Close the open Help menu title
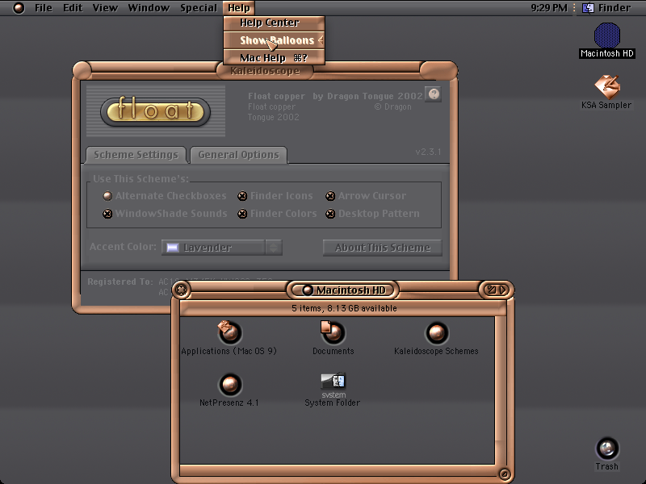646x484 pixels. pos(239,8)
